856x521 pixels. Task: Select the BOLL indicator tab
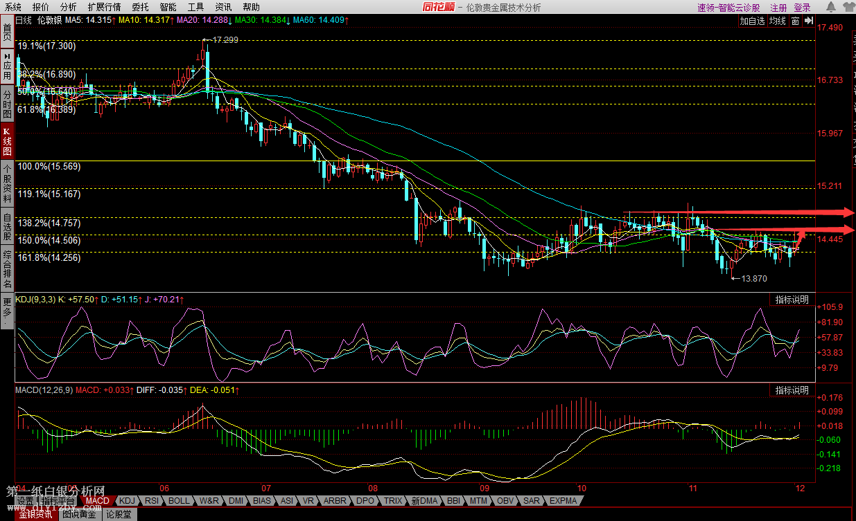pos(179,500)
